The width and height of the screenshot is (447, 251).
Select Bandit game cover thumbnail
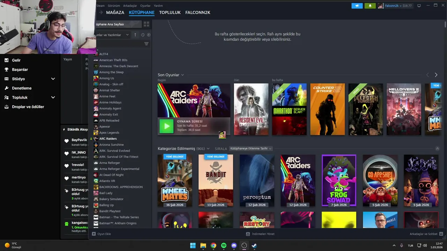tap(216, 181)
